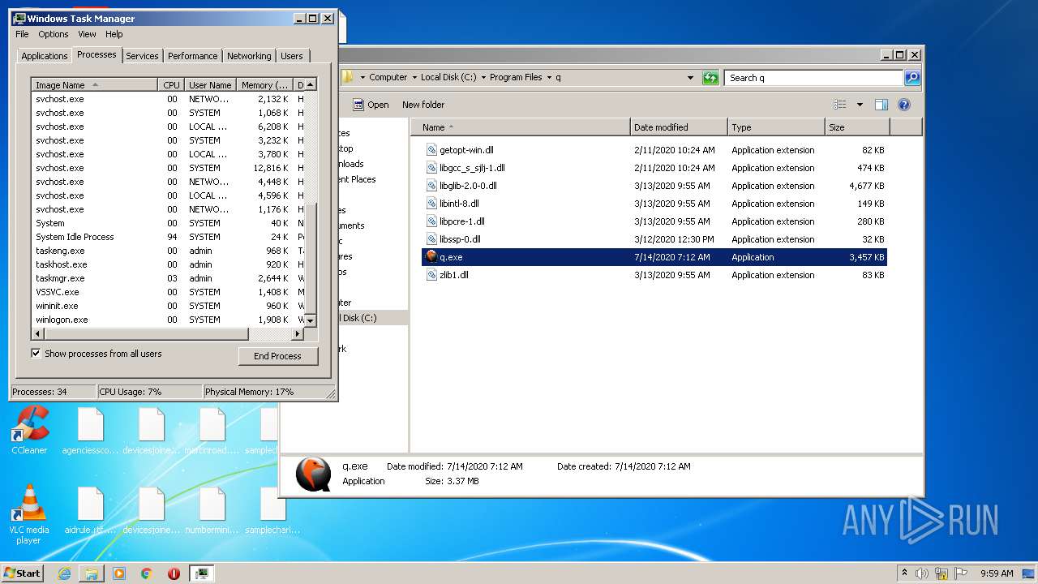The width and height of the screenshot is (1038, 584).
Task: Select the numbermini desktop file icon
Action: point(212,510)
